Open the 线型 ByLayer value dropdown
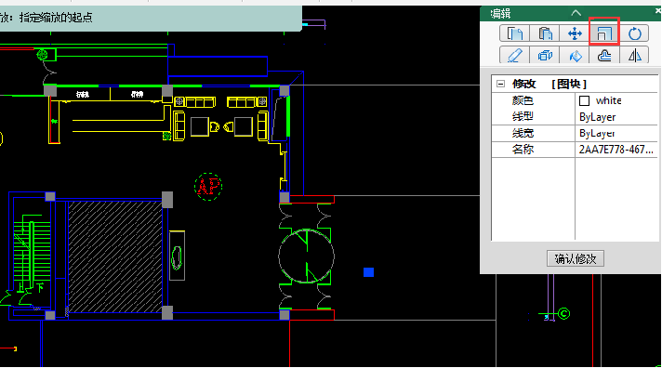 tap(616, 117)
